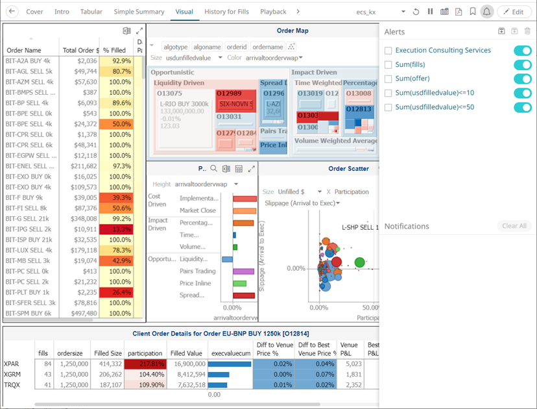The image size is (537, 409).
Task: Click the search icon in bar chart panel
Action: coord(213,168)
